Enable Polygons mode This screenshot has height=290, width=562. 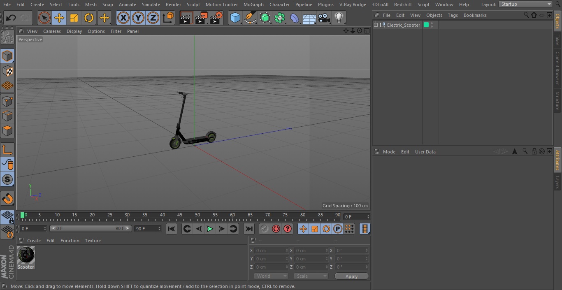(x=7, y=131)
